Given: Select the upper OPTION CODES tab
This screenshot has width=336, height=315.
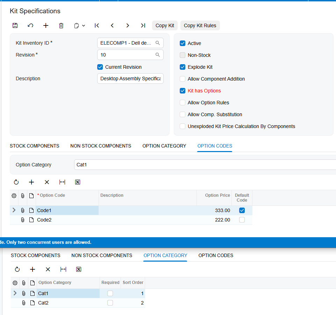Looking at the screenshot, I should [x=215, y=146].
